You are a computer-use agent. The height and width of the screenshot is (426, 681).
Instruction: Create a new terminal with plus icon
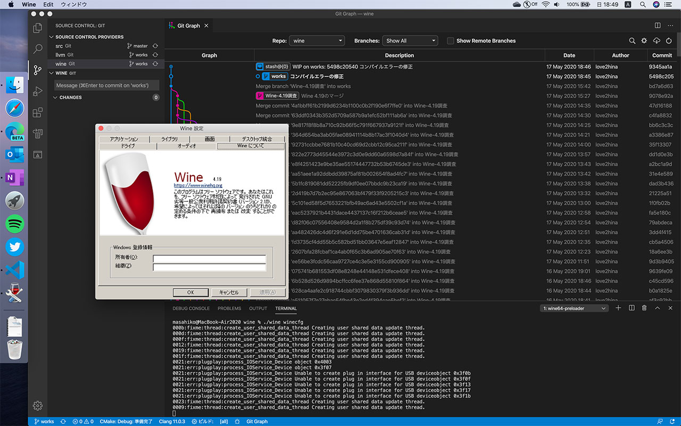coord(619,308)
